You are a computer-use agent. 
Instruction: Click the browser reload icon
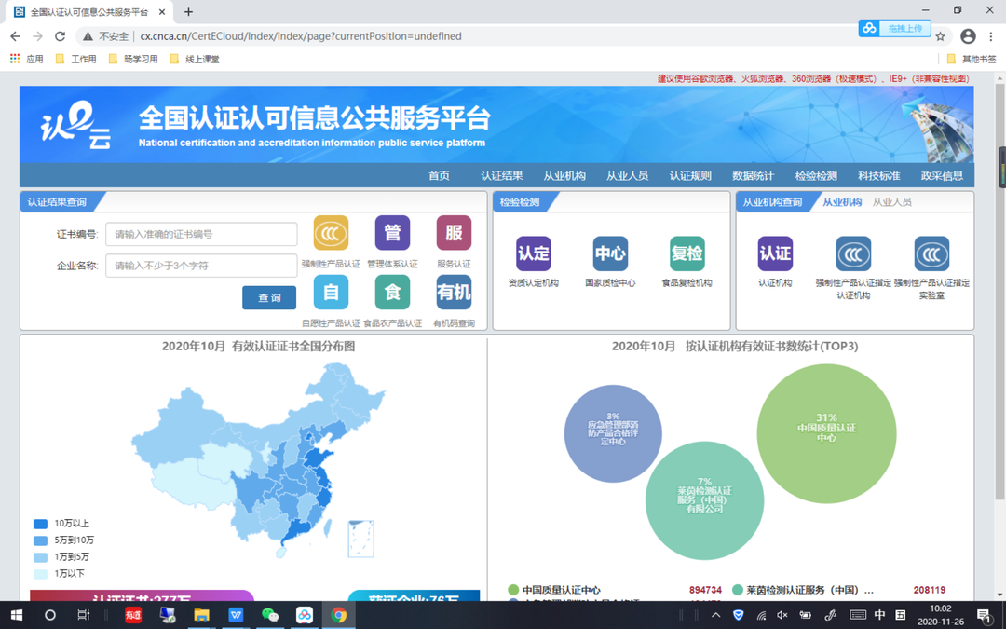point(60,36)
